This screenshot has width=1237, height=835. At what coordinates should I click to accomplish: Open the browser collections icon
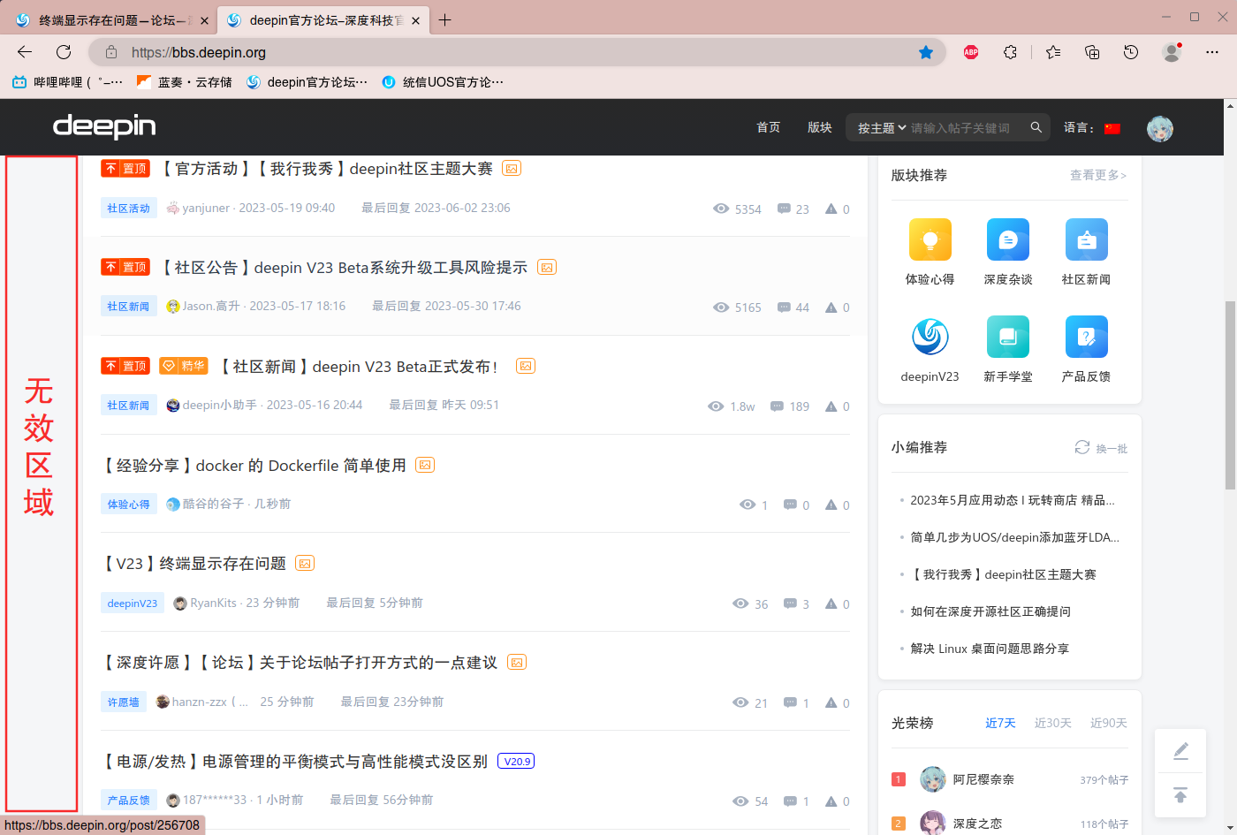click(x=1092, y=52)
